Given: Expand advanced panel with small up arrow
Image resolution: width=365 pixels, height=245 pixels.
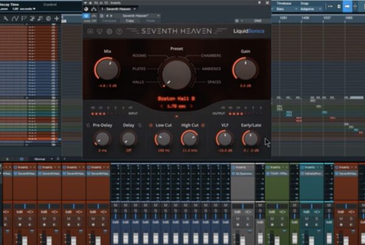Looking at the screenshot, I should click(176, 116).
